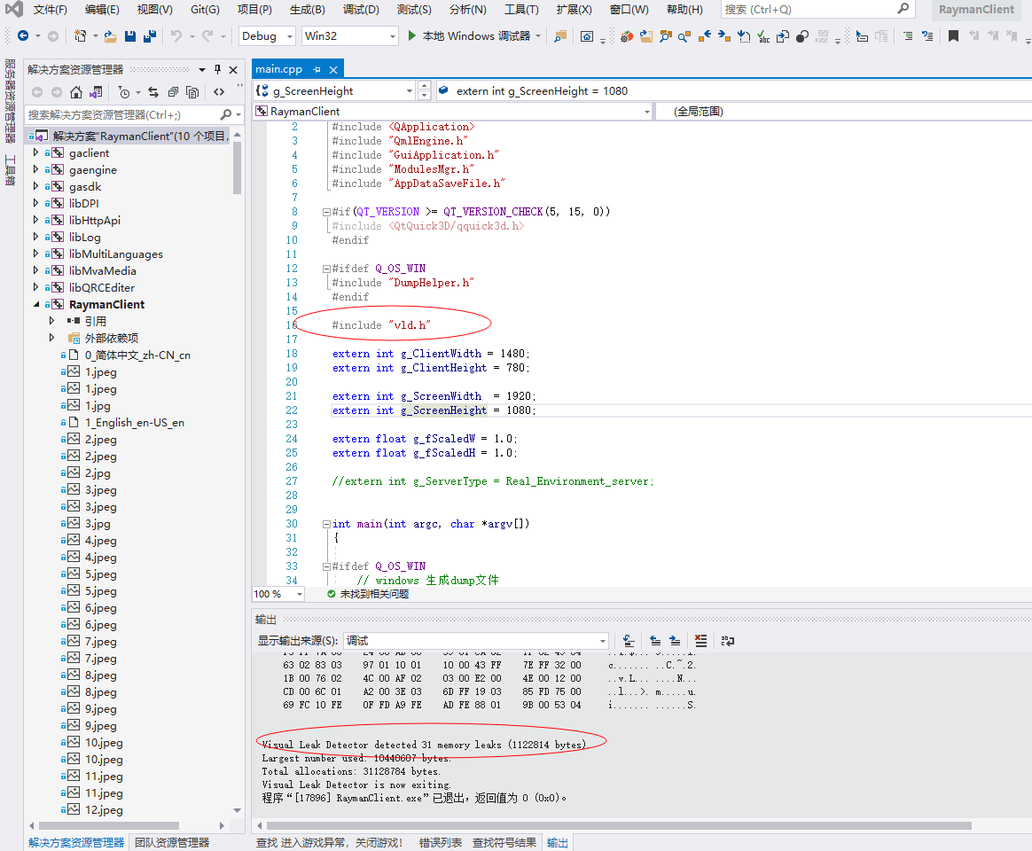
Task: Select 0_简体中文_zh-CN_cn file in tree
Action: pyautogui.click(x=137, y=355)
